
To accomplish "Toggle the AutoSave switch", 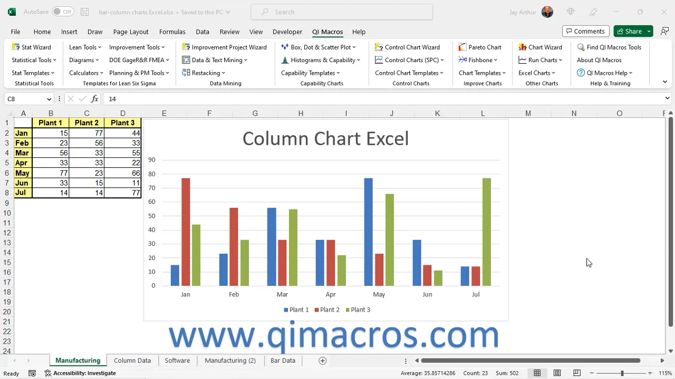I will tap(63, 12).
